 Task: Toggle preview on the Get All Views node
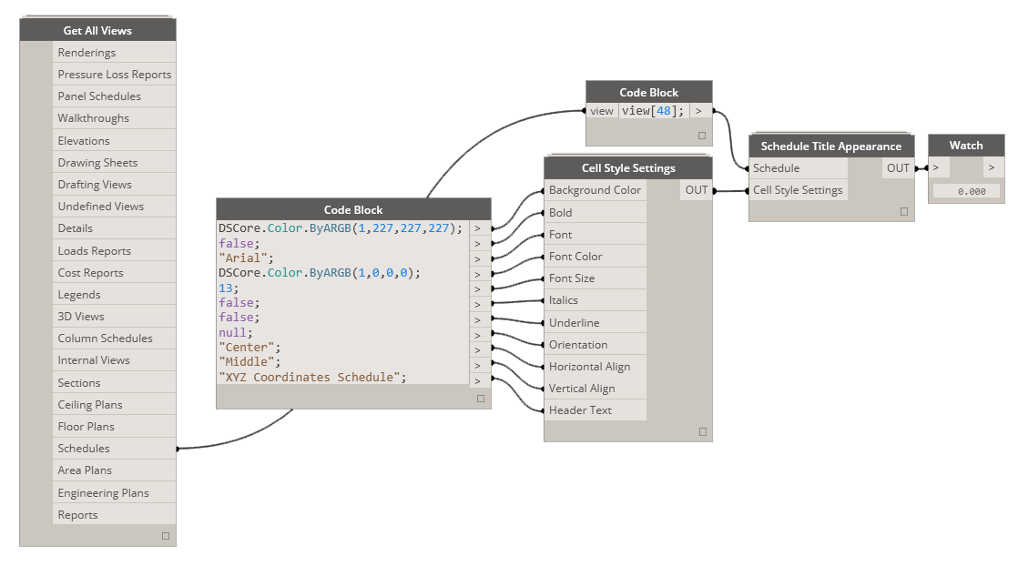click(x=166, y=535)
